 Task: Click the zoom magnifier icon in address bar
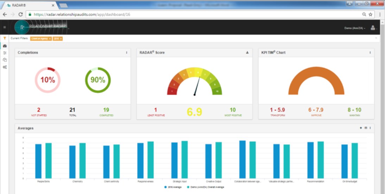click(x=364, y=14)
